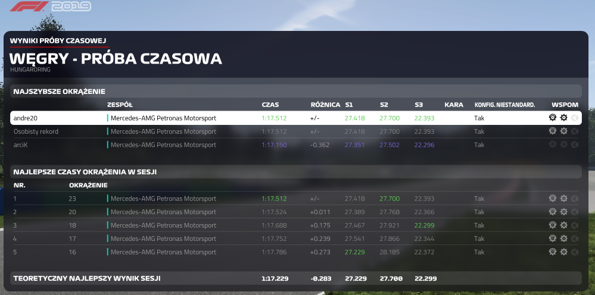
Task: Click brake assist icon in arciK row
Action: click(575, 145)
